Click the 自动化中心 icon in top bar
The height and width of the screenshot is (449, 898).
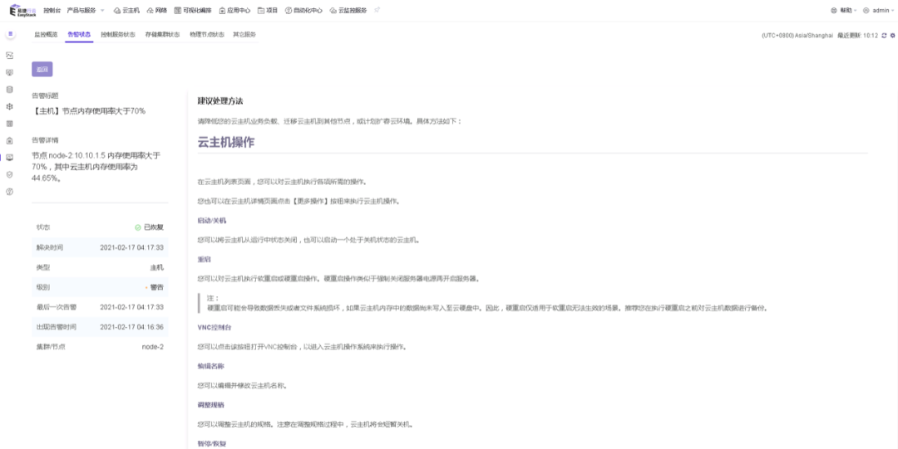(288, 10)
